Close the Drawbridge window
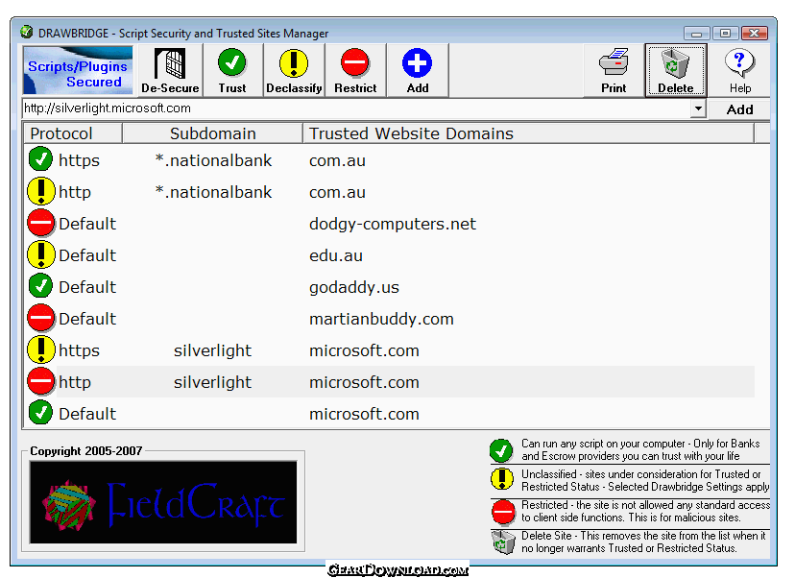The width and height of the screenshot is (795, 578). [755, 34]
